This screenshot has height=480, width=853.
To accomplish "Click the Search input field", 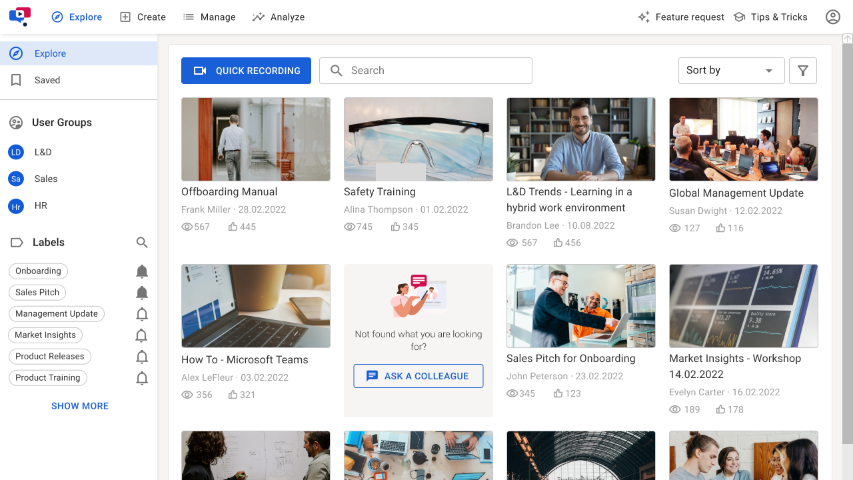I will click(x=433, y=71).
